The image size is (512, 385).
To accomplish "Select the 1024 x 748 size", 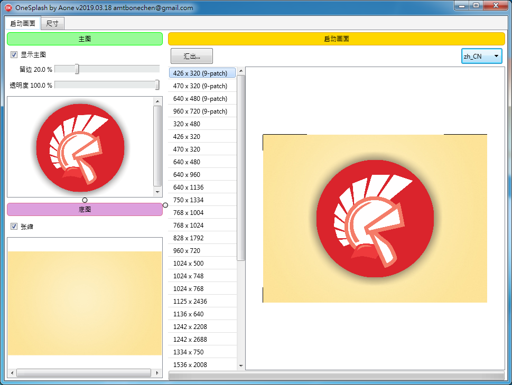I will click(x=202, y=276).
